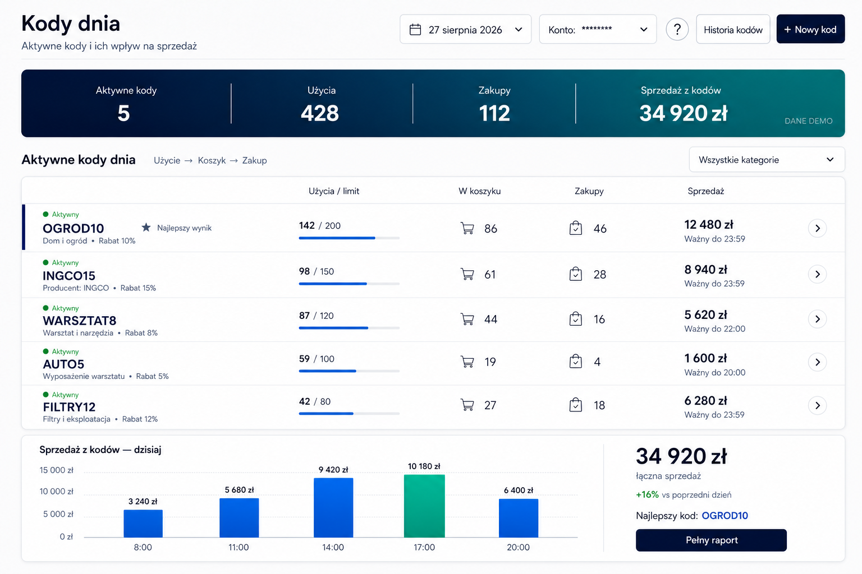Screen dimensions: 862x574
Task: Click the 8 940 zł sales value
Action: 705,270
